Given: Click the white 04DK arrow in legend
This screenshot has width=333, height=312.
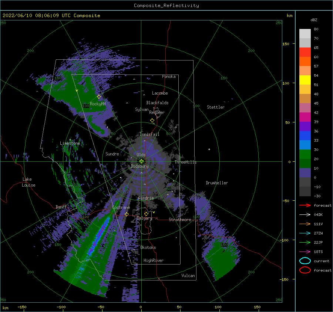Looking at the screenshot, I should pyautogui.click(x=305, y=215).
